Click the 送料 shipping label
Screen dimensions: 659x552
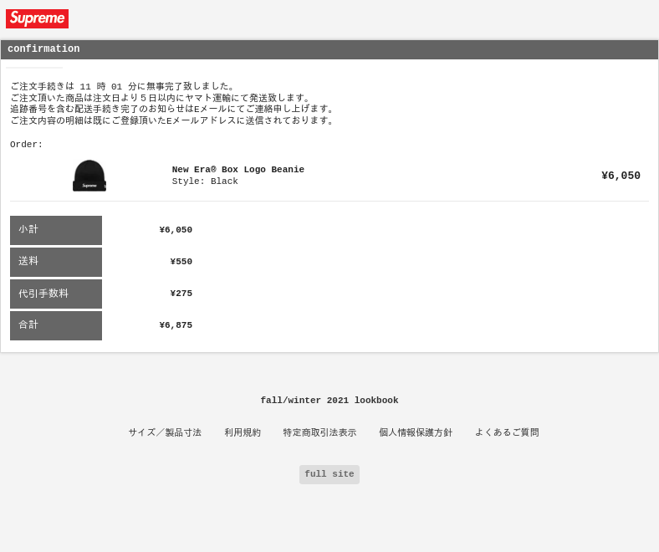[56, 262]
